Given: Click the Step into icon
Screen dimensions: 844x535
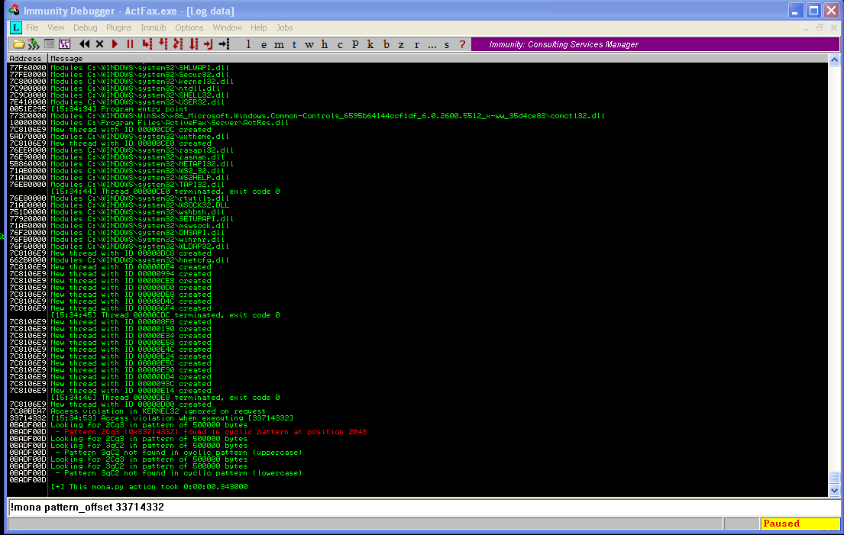Looking at the screenshot, I should (147, 44).
